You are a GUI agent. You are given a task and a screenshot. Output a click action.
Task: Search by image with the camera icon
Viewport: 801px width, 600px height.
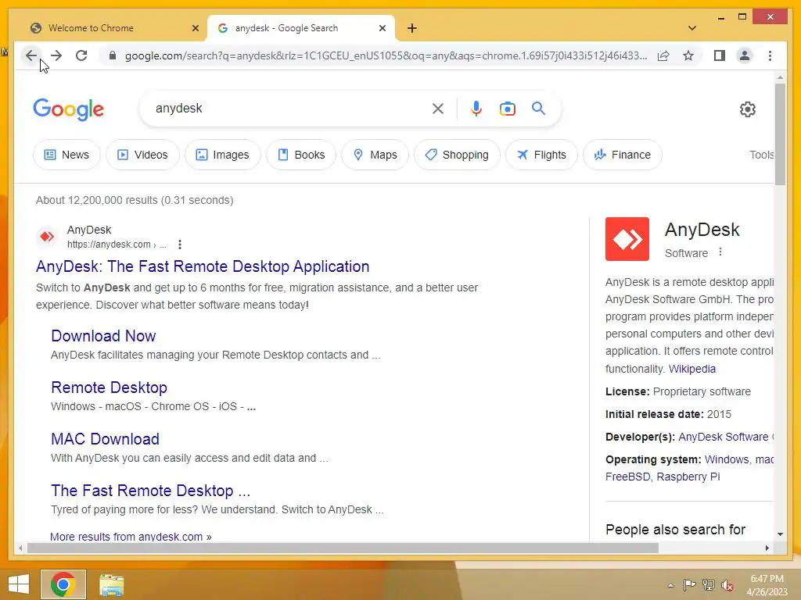coord(507,109)
